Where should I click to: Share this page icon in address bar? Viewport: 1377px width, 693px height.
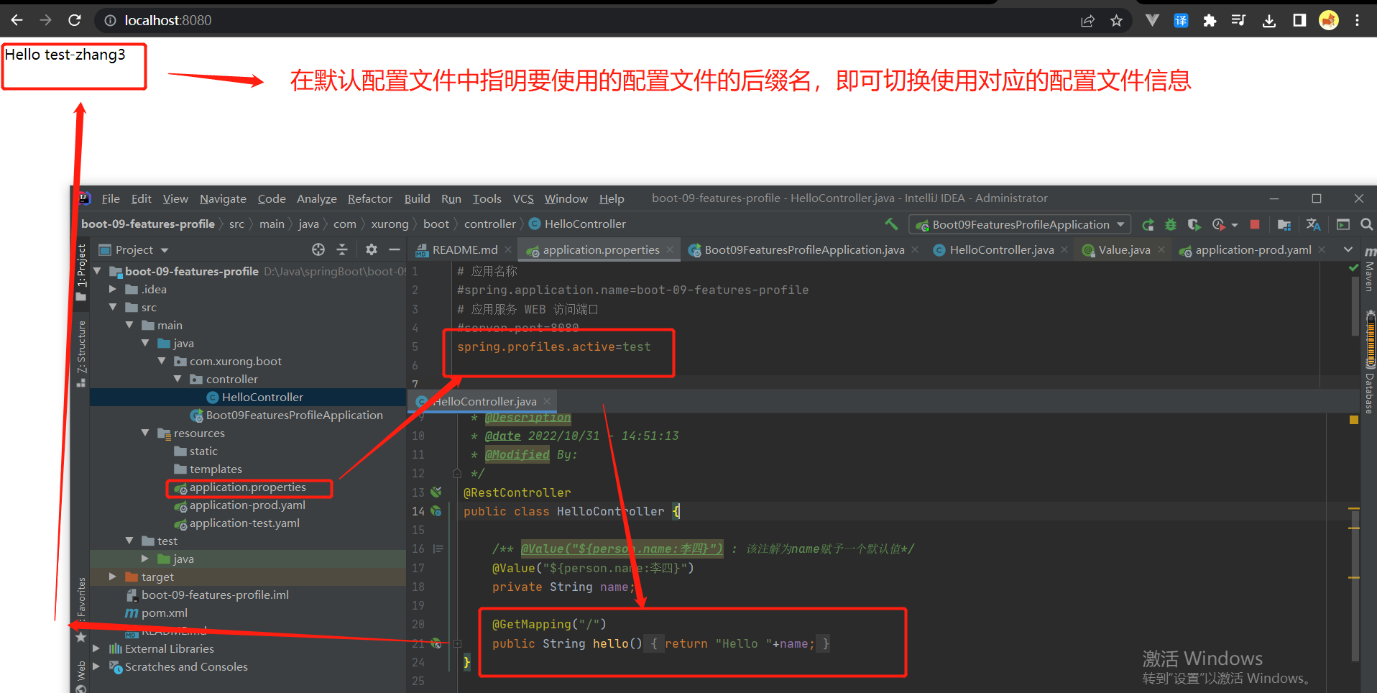point(1087,21)
